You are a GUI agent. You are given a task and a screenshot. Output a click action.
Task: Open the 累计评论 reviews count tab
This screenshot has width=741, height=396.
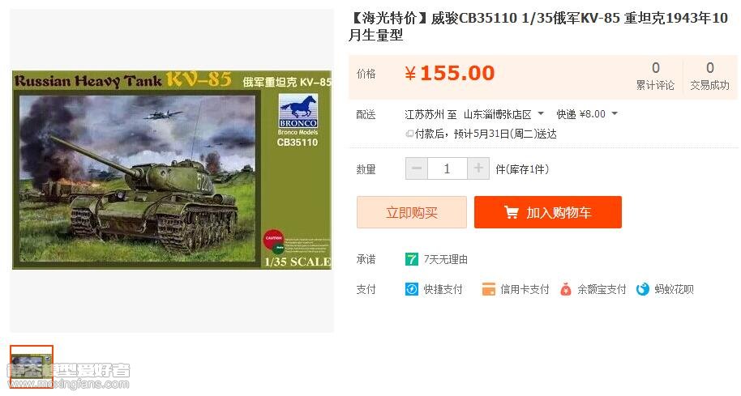(x=655, y=76)
